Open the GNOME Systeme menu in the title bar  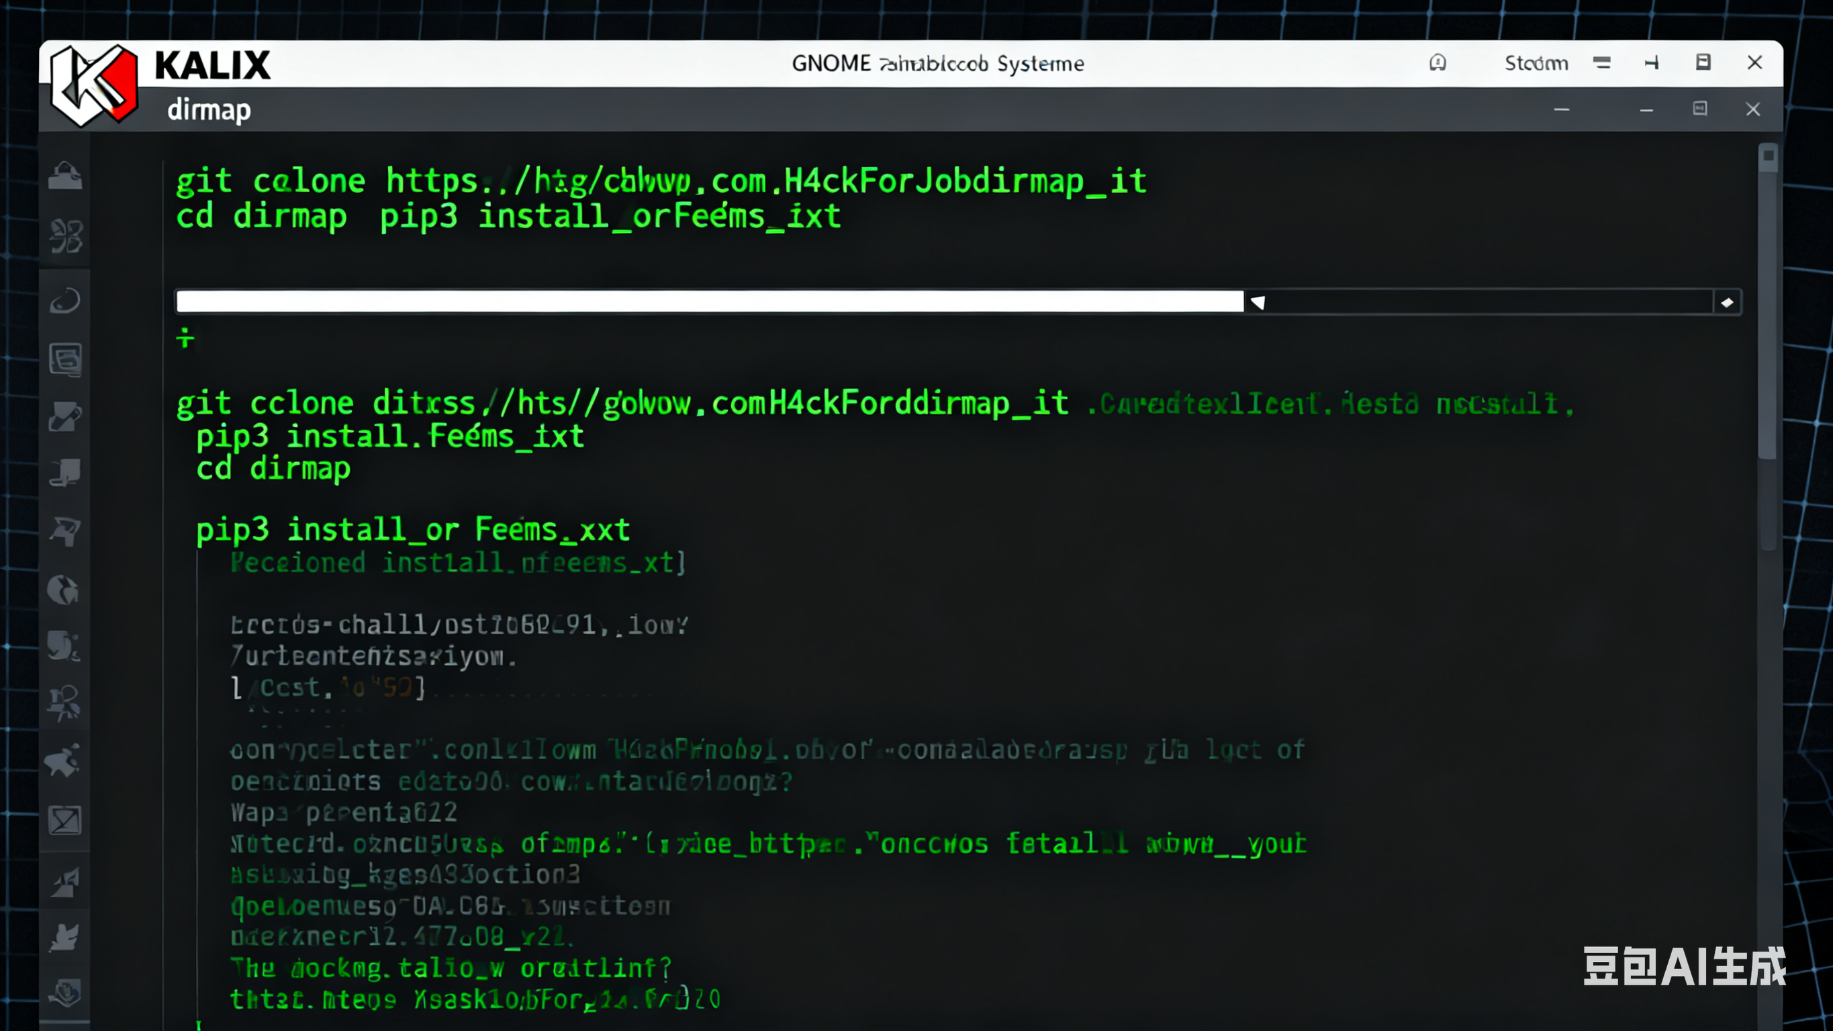[938, 62]
